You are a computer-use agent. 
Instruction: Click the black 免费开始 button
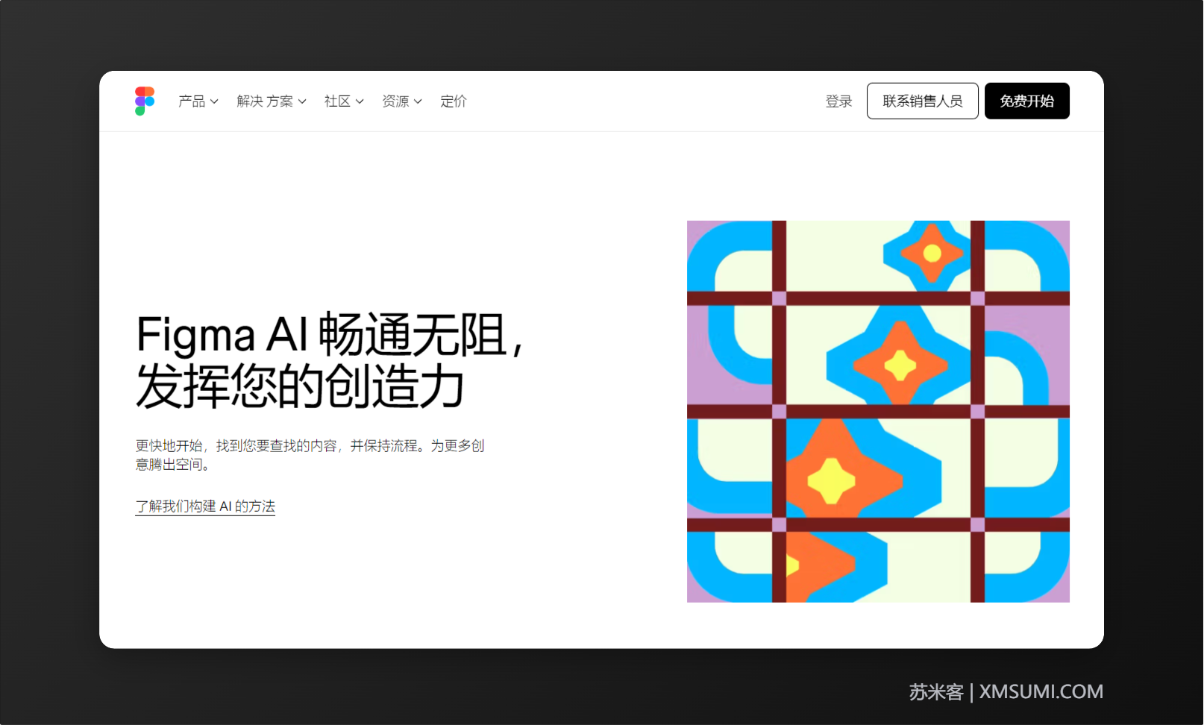click(x=1027, y=101)
